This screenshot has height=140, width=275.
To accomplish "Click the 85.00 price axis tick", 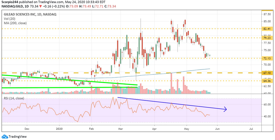I will [267, 22].
